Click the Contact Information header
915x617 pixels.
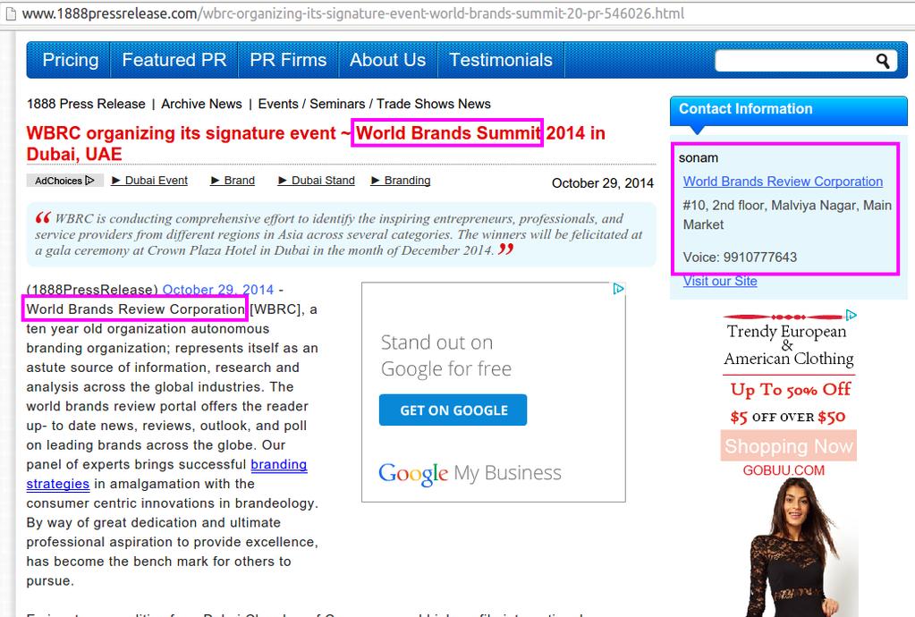pyautogui.click(x=788, y=110)
